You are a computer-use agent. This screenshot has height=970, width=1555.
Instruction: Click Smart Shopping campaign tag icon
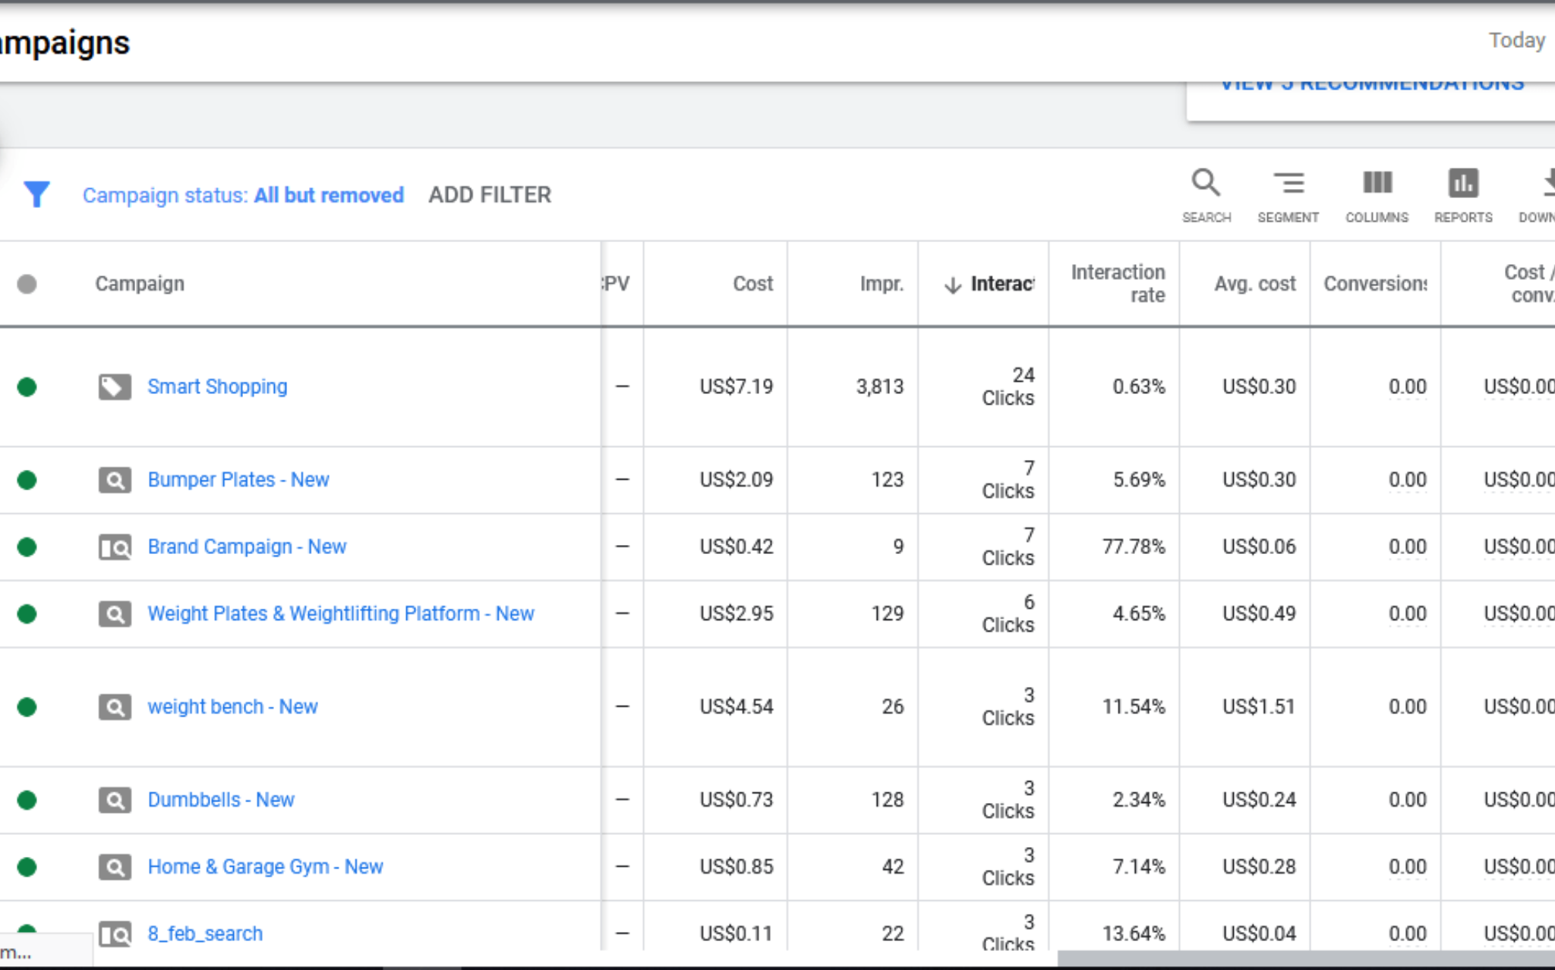pyautogui.click(x=115, y=387)
